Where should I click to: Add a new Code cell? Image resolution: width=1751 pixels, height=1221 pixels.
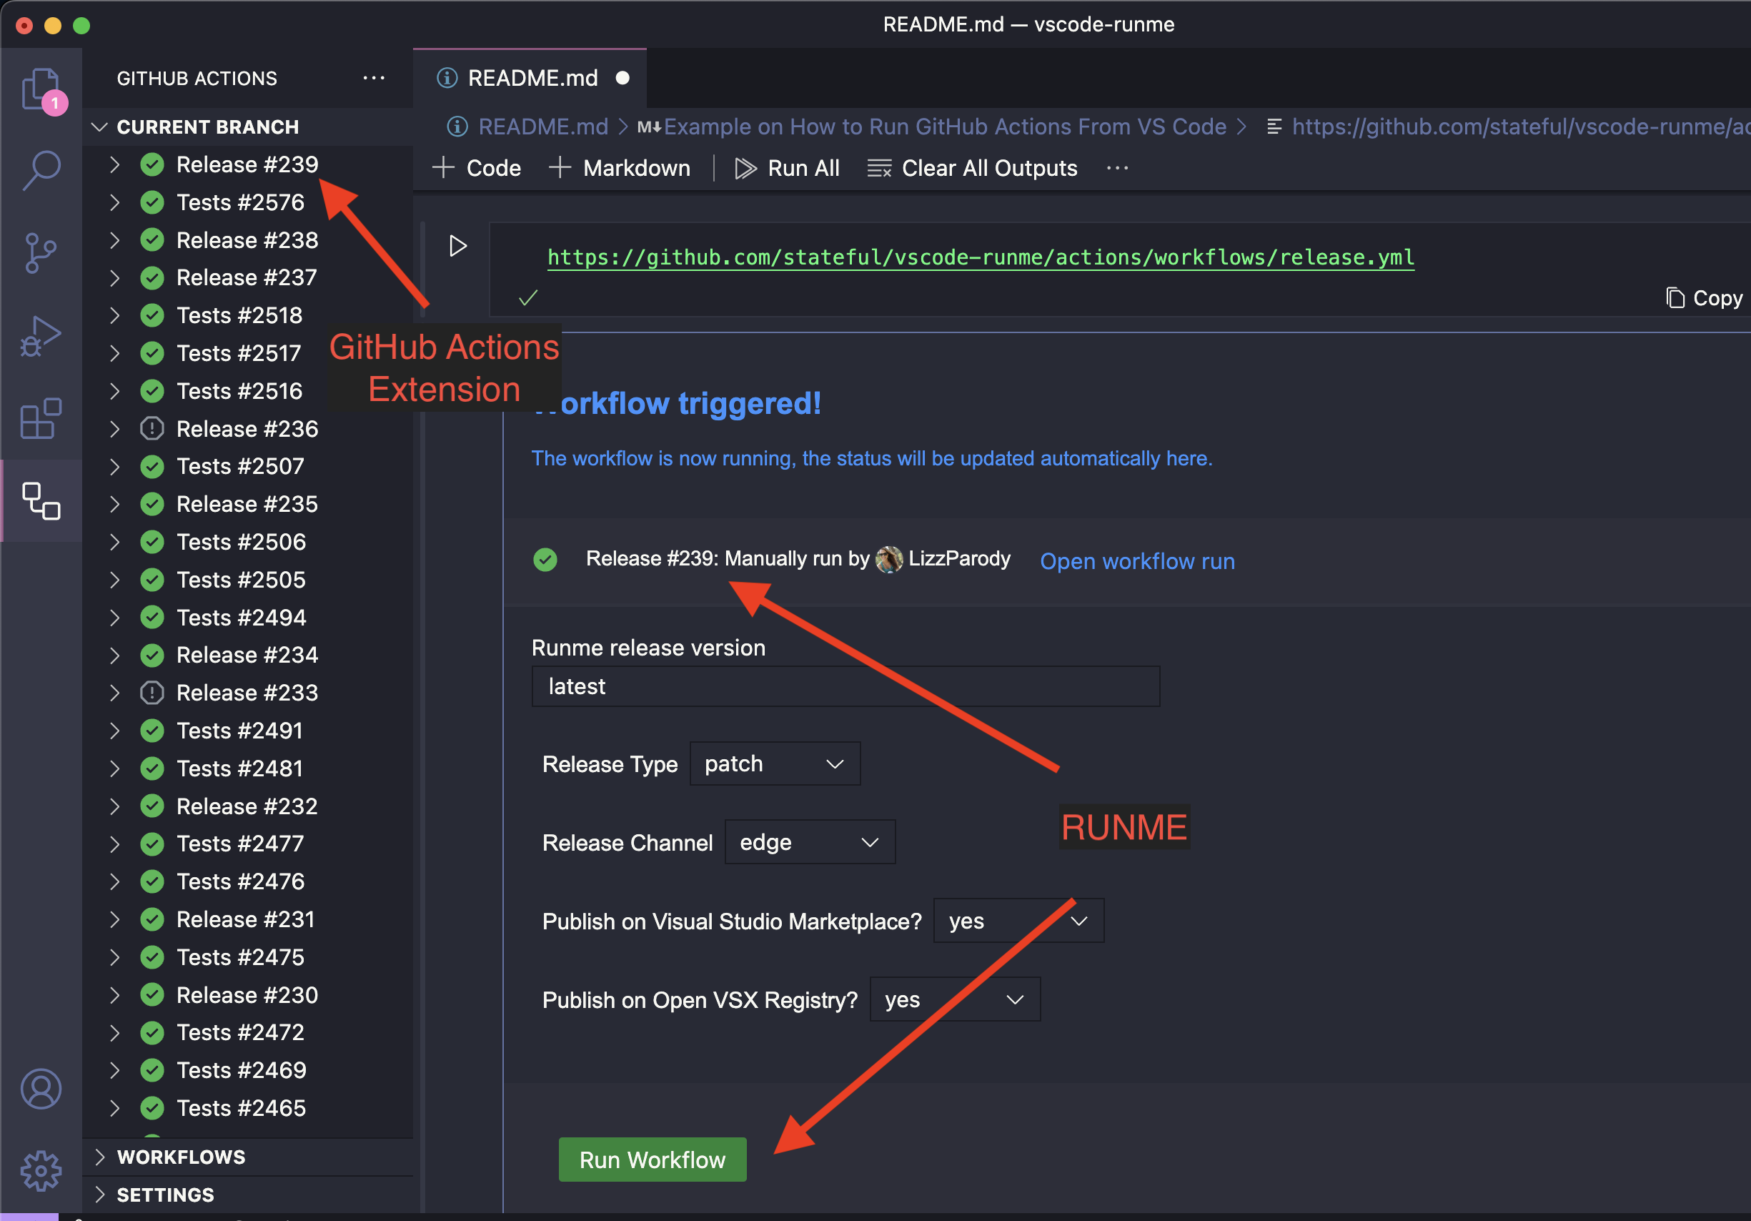[x=477, y=168]
